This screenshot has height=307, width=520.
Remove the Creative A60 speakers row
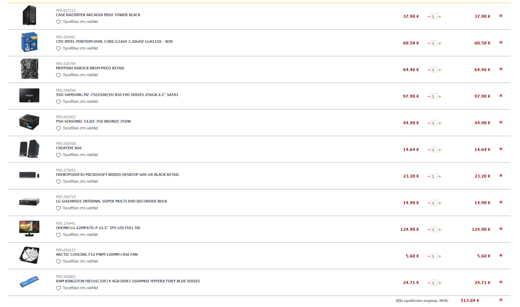(501, 149)
